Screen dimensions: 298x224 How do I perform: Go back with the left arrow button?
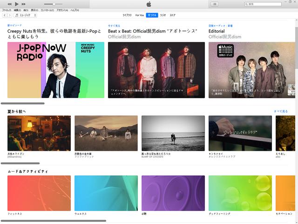[x=5, y=15]
